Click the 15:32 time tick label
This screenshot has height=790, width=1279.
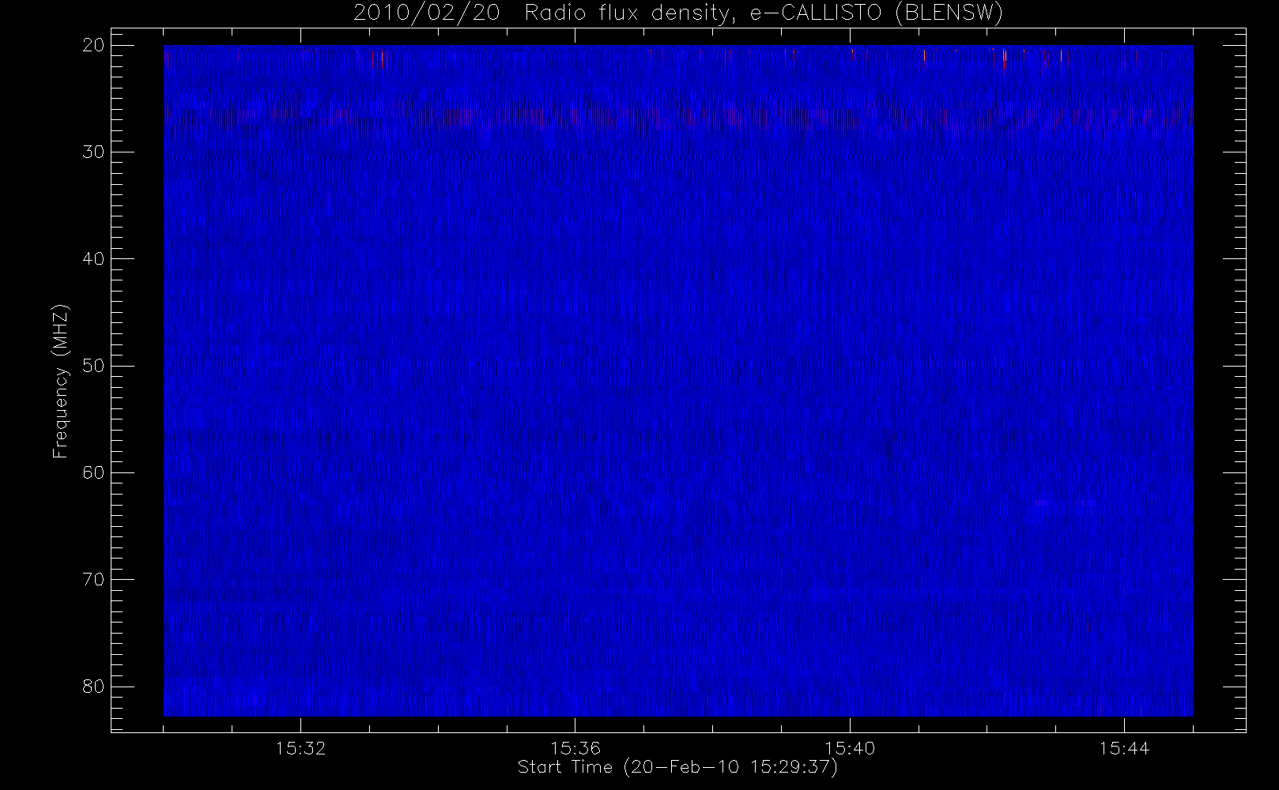pos(300,747)
